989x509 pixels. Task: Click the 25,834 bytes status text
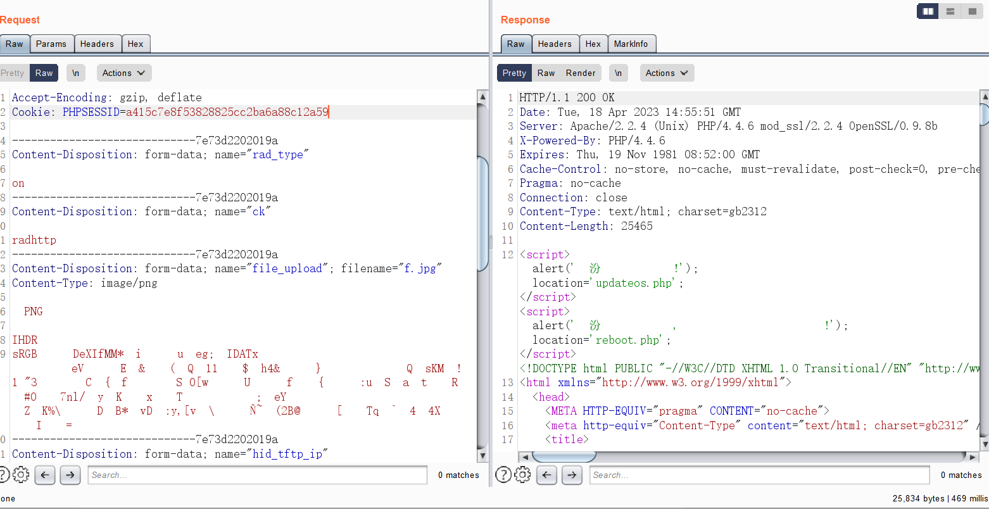[x=919, y=499]
